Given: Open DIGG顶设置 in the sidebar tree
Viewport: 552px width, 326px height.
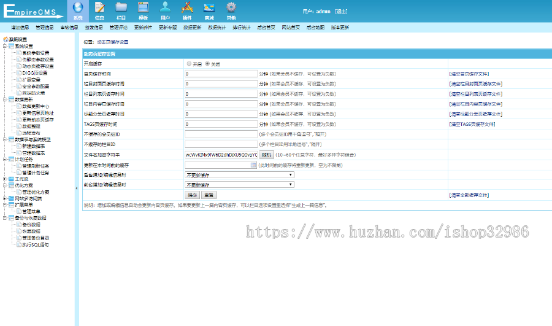Looking at the screenshot, I should [35, 73].
